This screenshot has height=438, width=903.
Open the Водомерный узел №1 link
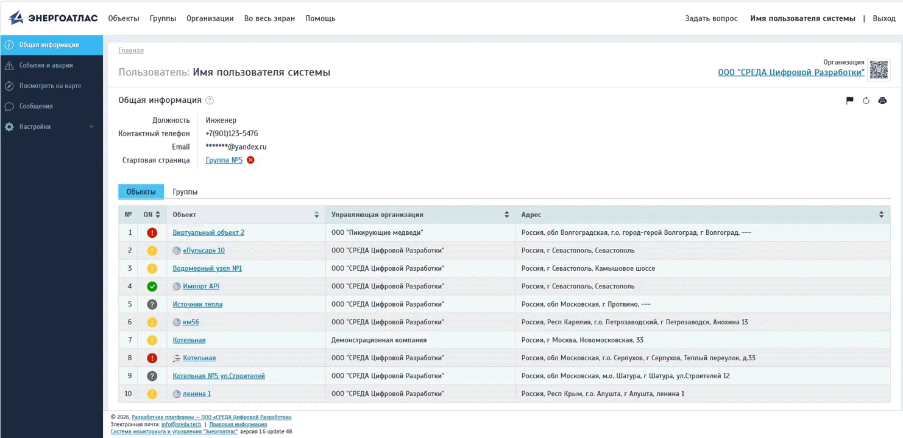(207, 268)
